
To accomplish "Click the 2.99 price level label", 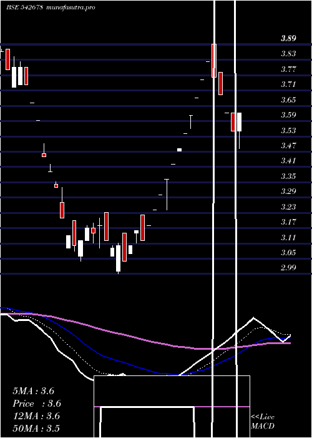I will [288, 268].
